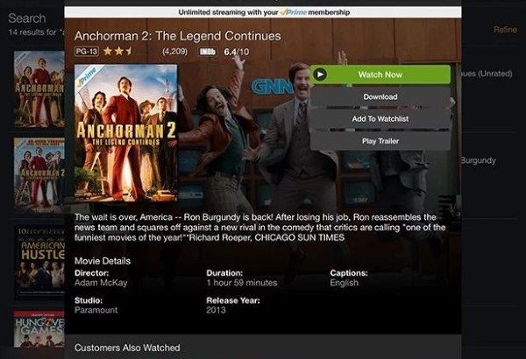The height and width of the screenshot is (359, 526).
Task: Open the Refine filter option
Action: click(505, 30)
